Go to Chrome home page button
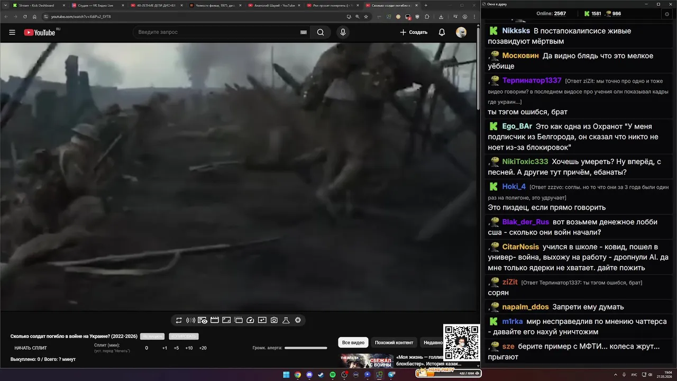Image resolution: width=677 pixels, height=381 pixels. 34,16
